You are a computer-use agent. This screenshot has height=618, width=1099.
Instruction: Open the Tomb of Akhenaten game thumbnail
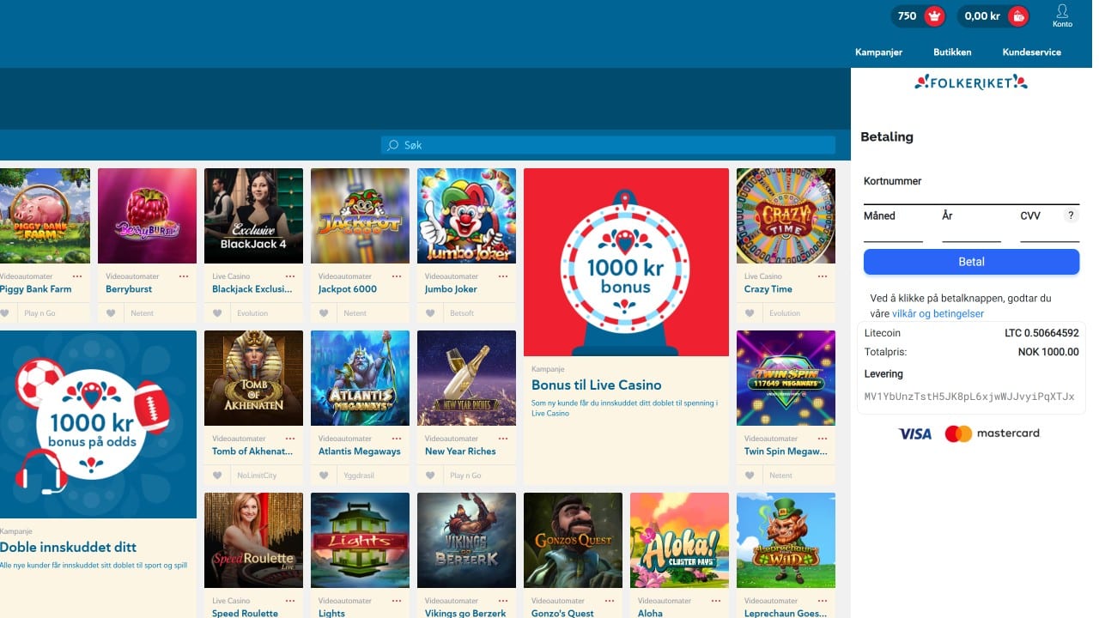pos(253,378)
